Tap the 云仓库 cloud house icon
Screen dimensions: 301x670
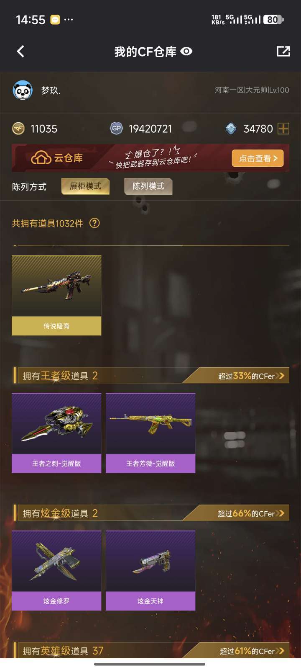[x=41, y=158]
